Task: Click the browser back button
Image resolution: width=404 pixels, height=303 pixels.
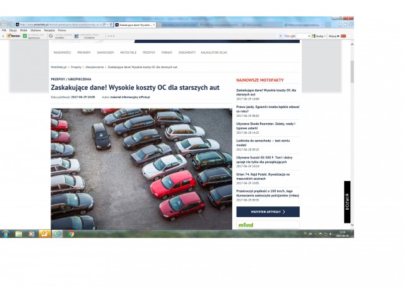Action: (4, 25)
